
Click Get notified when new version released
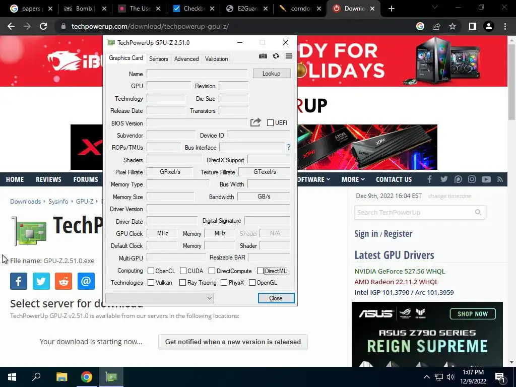(233, 342)
